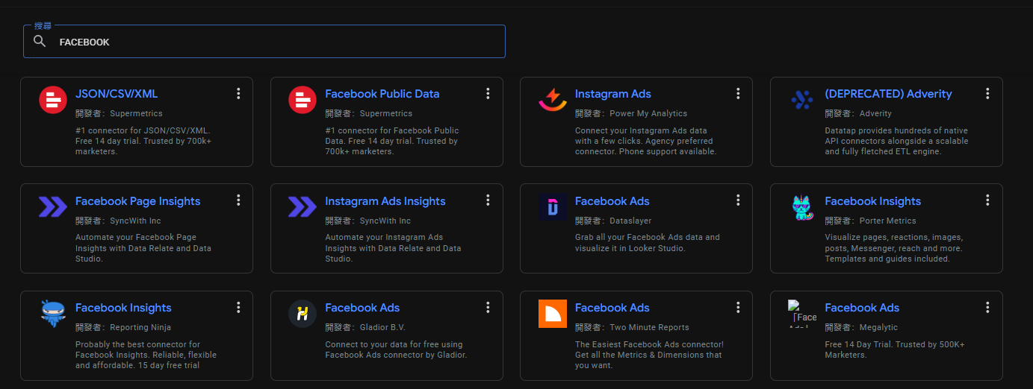Click the SyncWith logo on the Facebook Page Insights card
Image resolution: width=1033 pixels, height=389 pixels.
53,206
